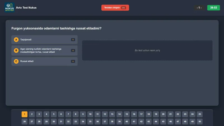Viewport: 224px width, 126px height.
Task: Click the highlighted question 1 button
Action: (x=25, y=114)
